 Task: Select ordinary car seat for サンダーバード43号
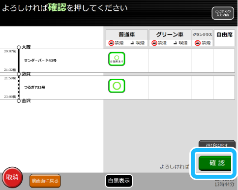point(117,59)
